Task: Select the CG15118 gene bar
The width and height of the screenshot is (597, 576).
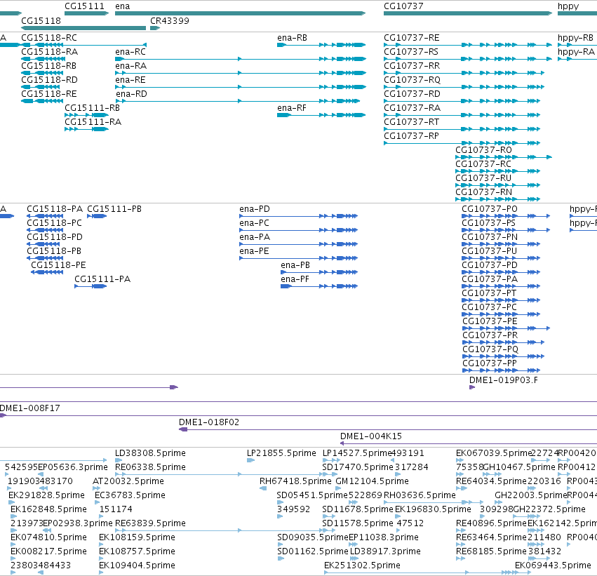Action: 83,28
